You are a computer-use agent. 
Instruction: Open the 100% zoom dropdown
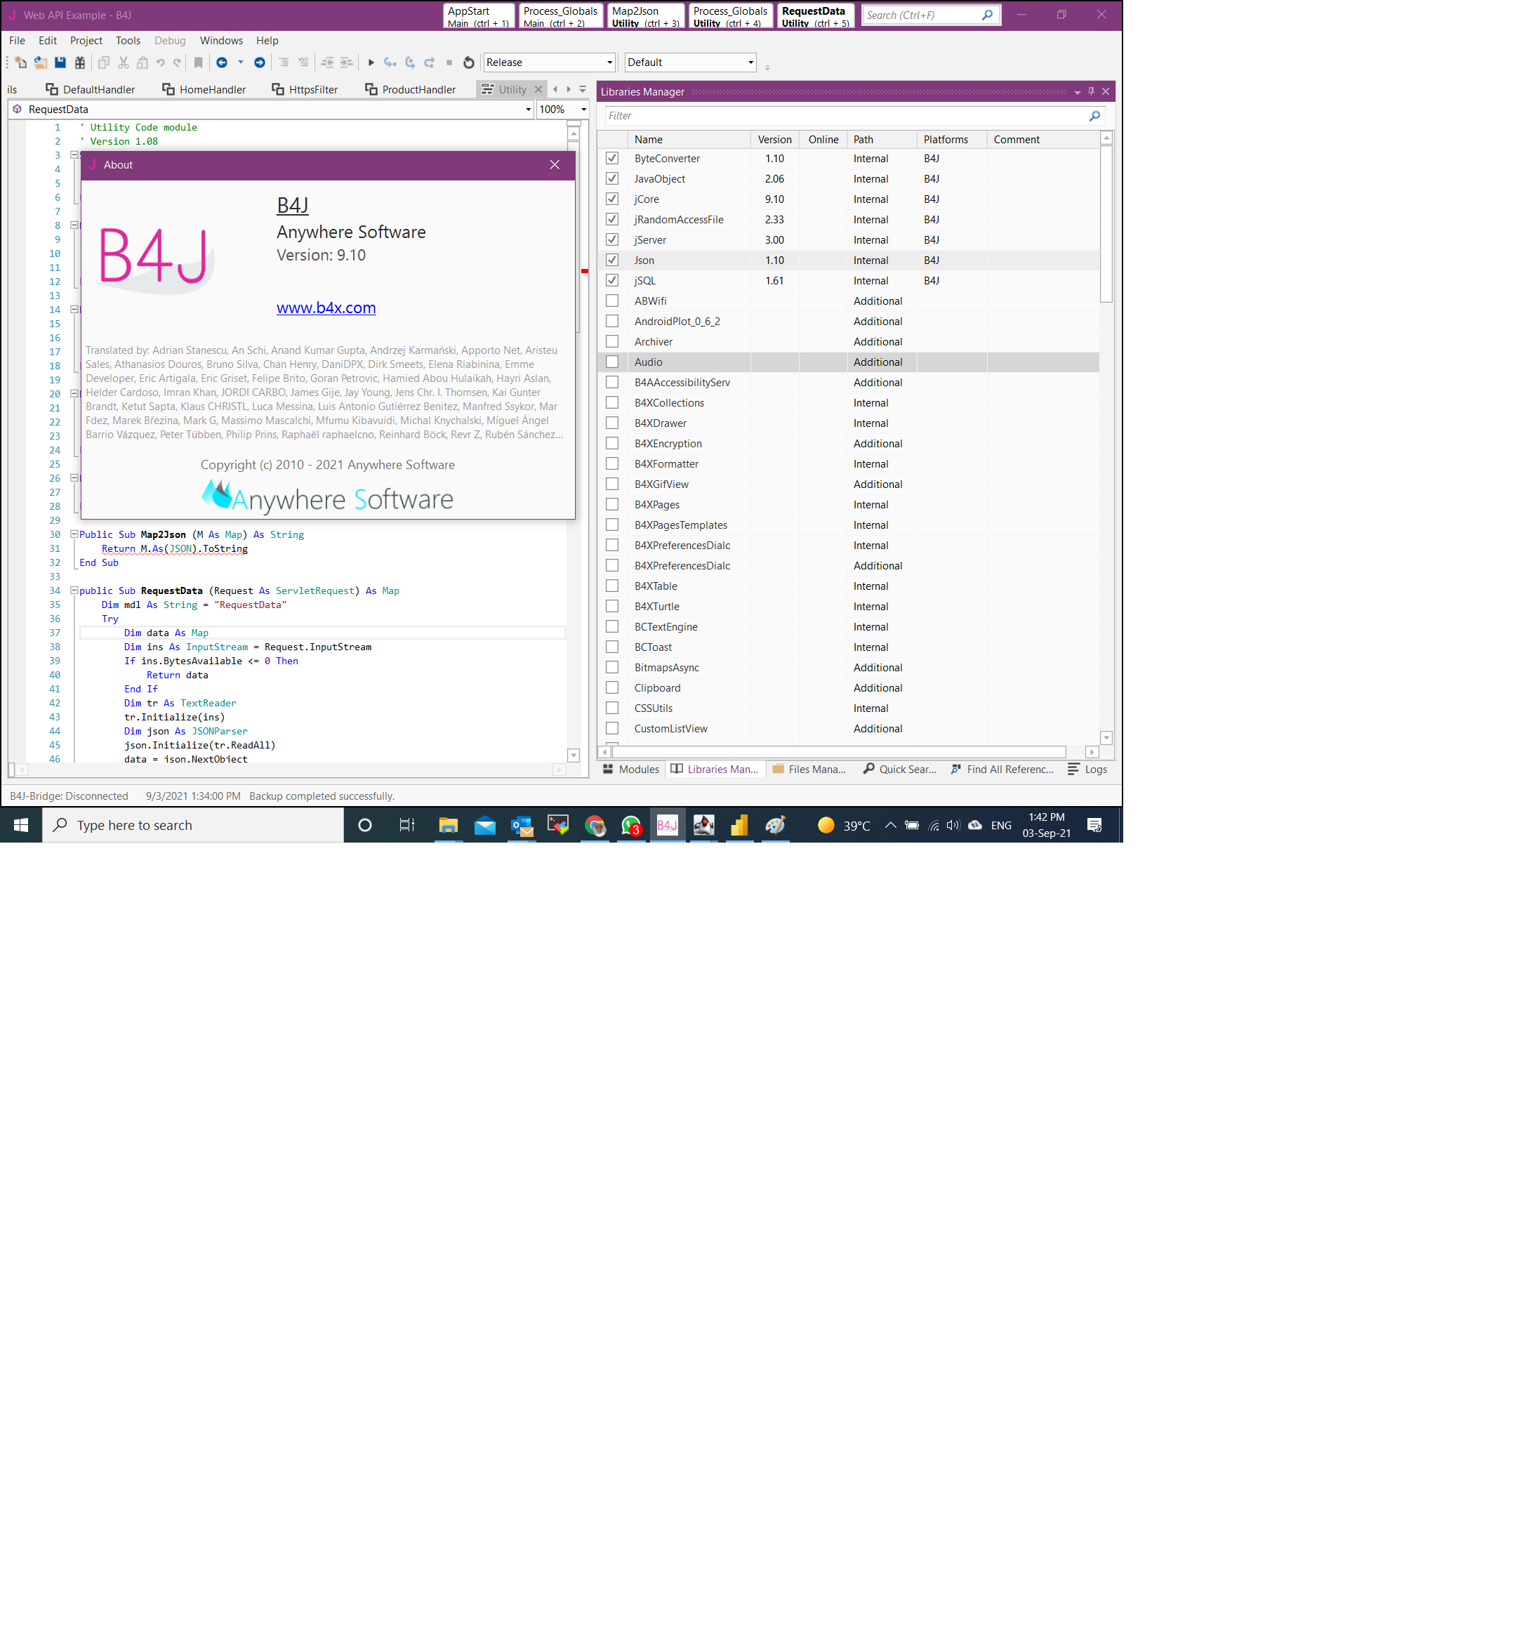pyautogui.click(x=583, y=109)
